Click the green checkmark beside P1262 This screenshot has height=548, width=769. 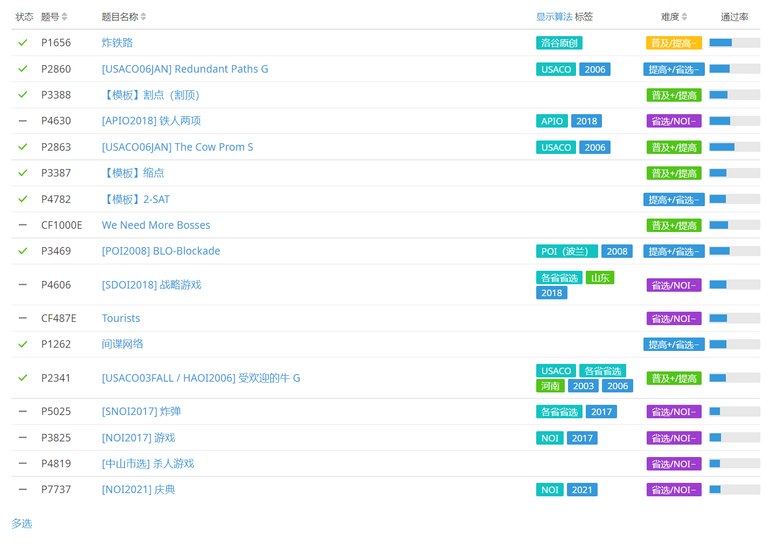pos(23,344)
